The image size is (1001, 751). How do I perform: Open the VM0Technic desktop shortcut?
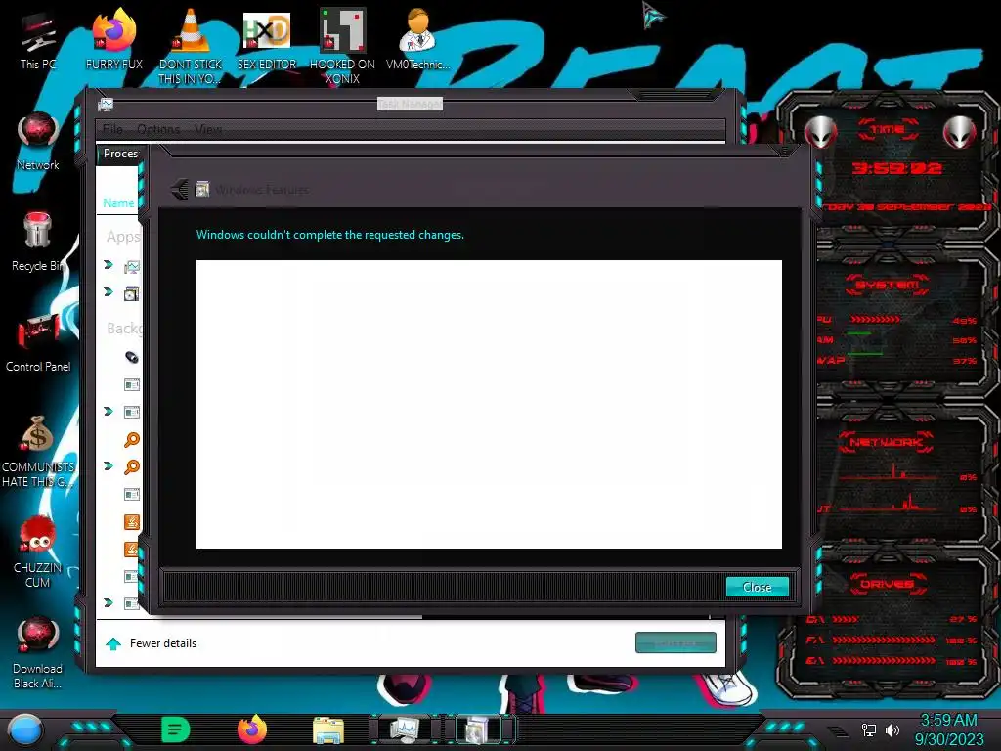(417, 39)
